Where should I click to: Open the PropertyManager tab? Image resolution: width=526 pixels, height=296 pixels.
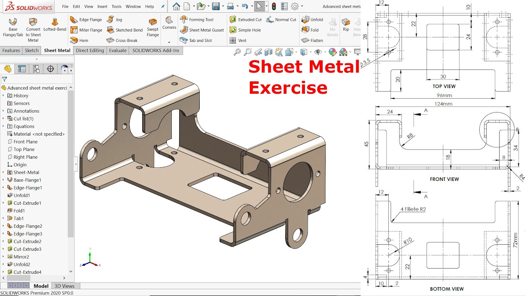(x=22, y=69)
